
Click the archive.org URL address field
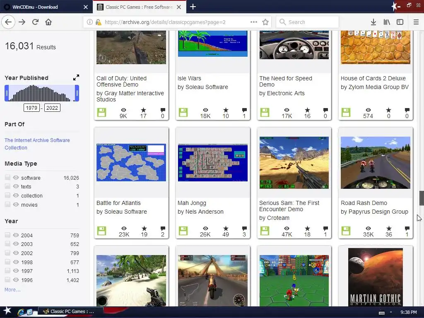point(165,22)
